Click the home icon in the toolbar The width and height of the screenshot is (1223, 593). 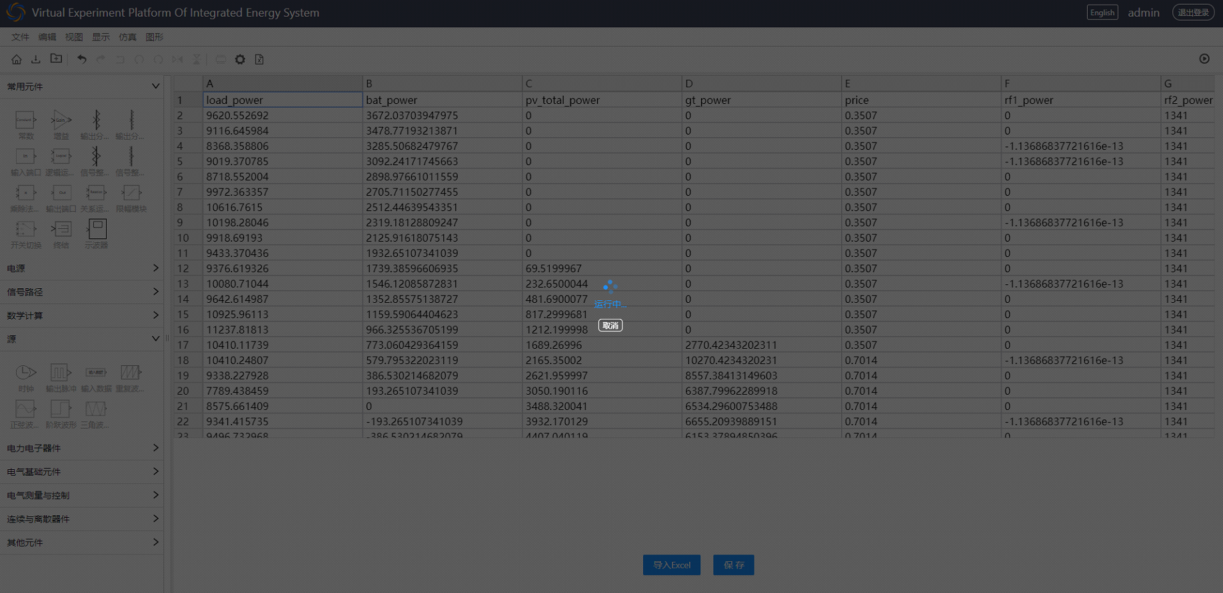17,59
